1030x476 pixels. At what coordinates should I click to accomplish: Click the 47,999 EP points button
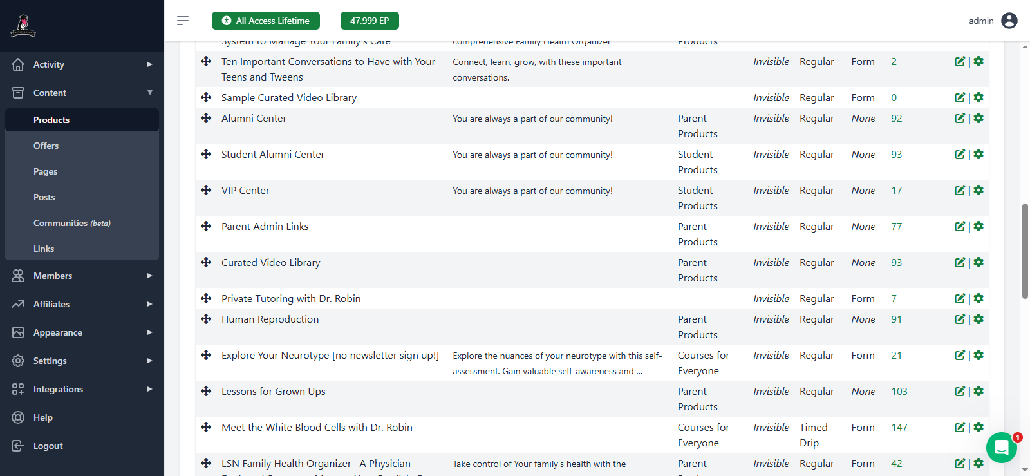(x=370, y=21)
